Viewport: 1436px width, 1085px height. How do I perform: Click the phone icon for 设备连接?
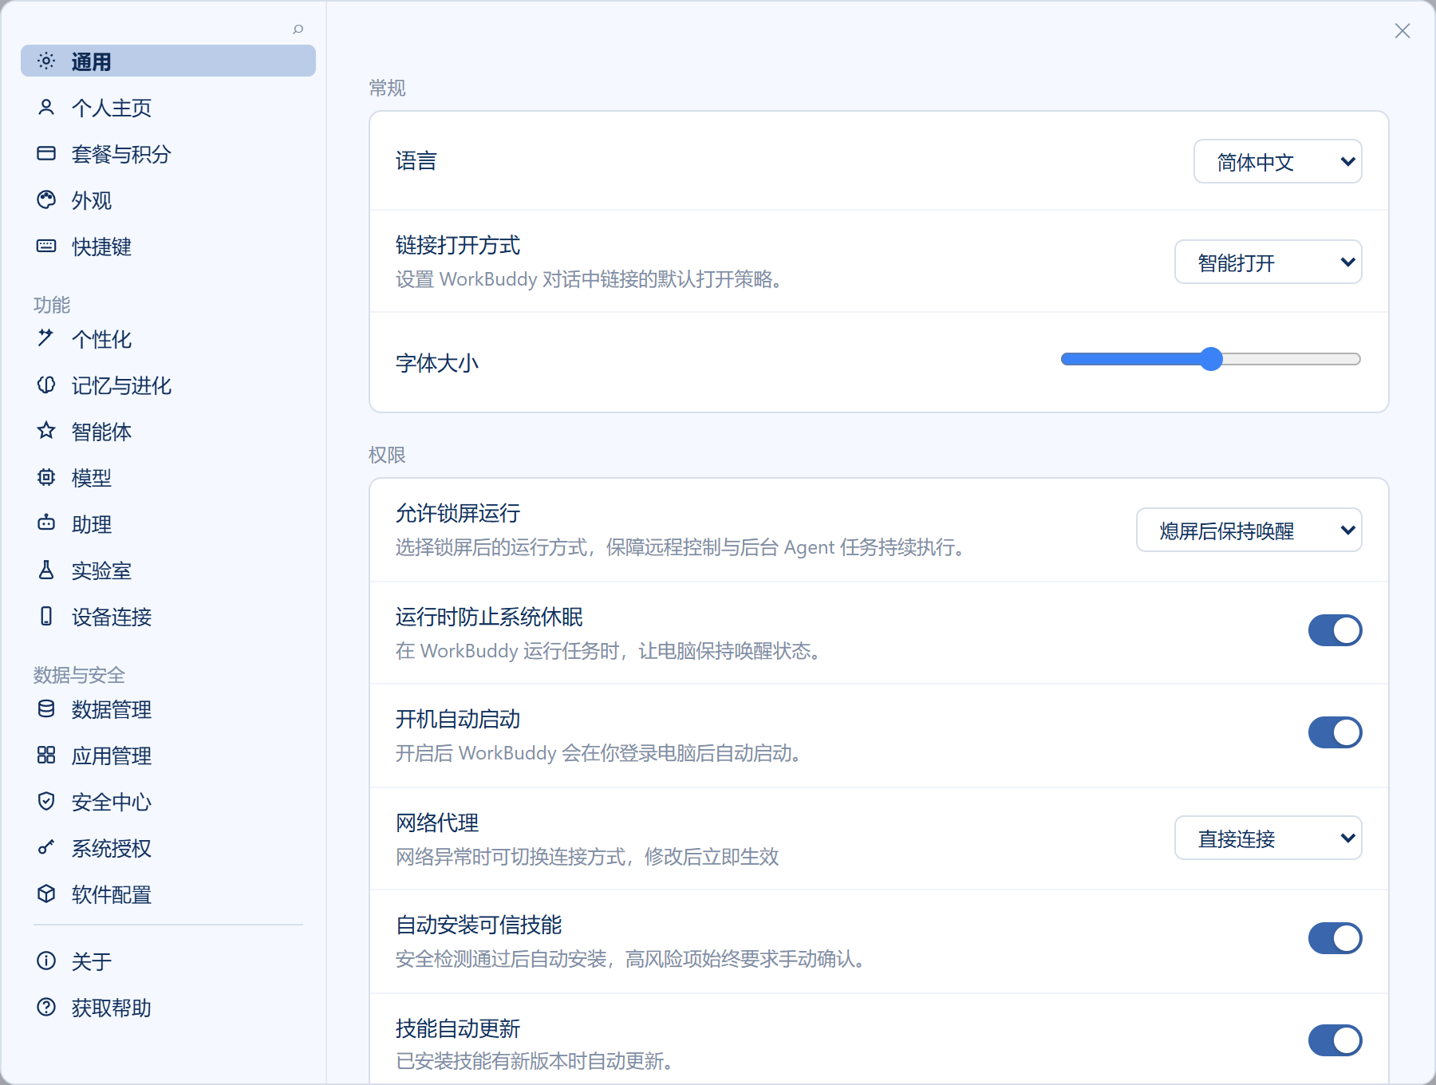pyautogui.click(x=46, y=617)
